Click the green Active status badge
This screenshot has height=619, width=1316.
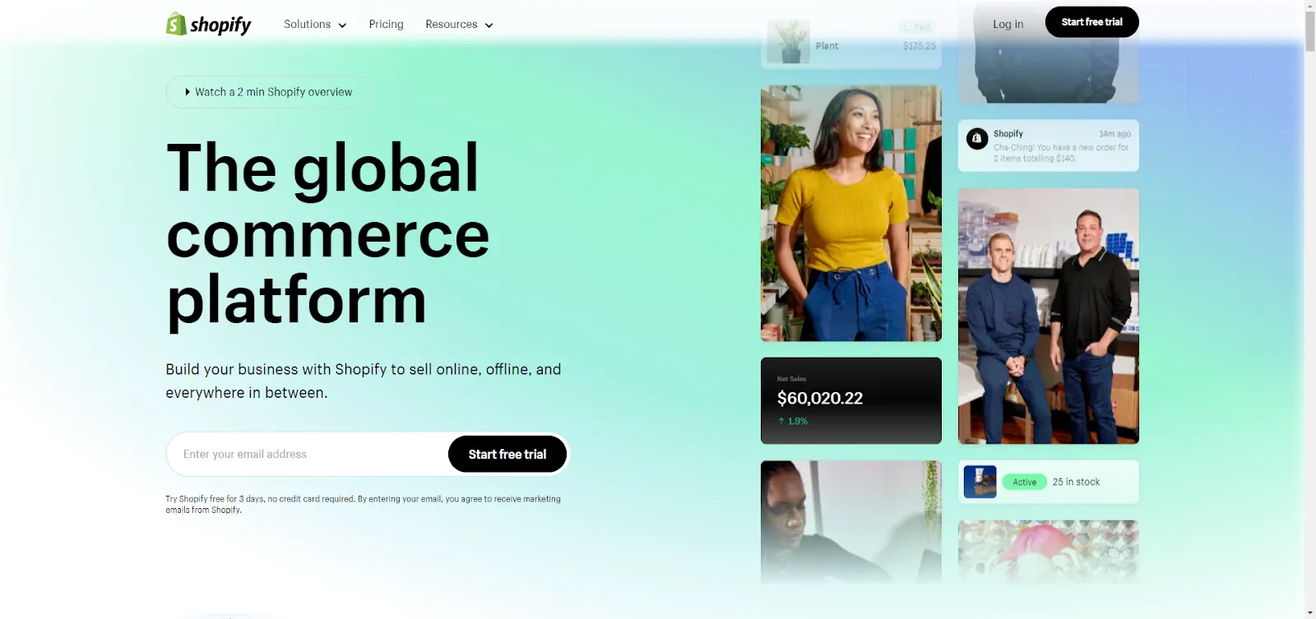tap(1024, 483)
